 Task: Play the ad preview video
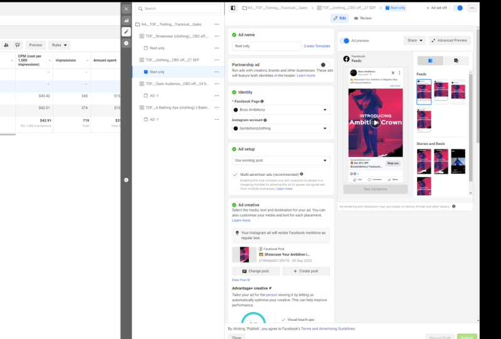coord(376,123)
